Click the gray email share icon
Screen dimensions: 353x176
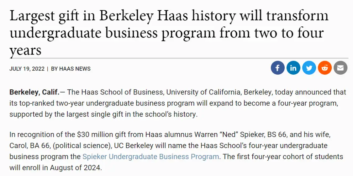pyautogui.click(x=340, y=68)
